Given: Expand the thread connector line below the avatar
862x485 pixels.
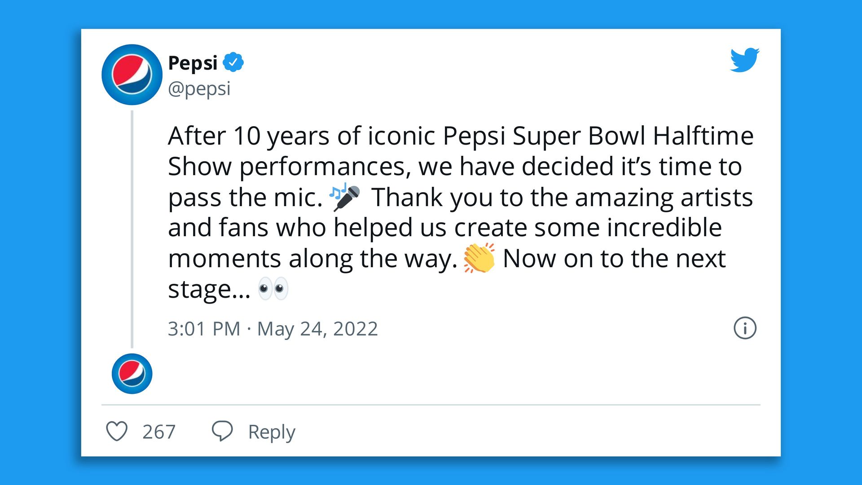Looking at the screenshot, I should (132, 225).
